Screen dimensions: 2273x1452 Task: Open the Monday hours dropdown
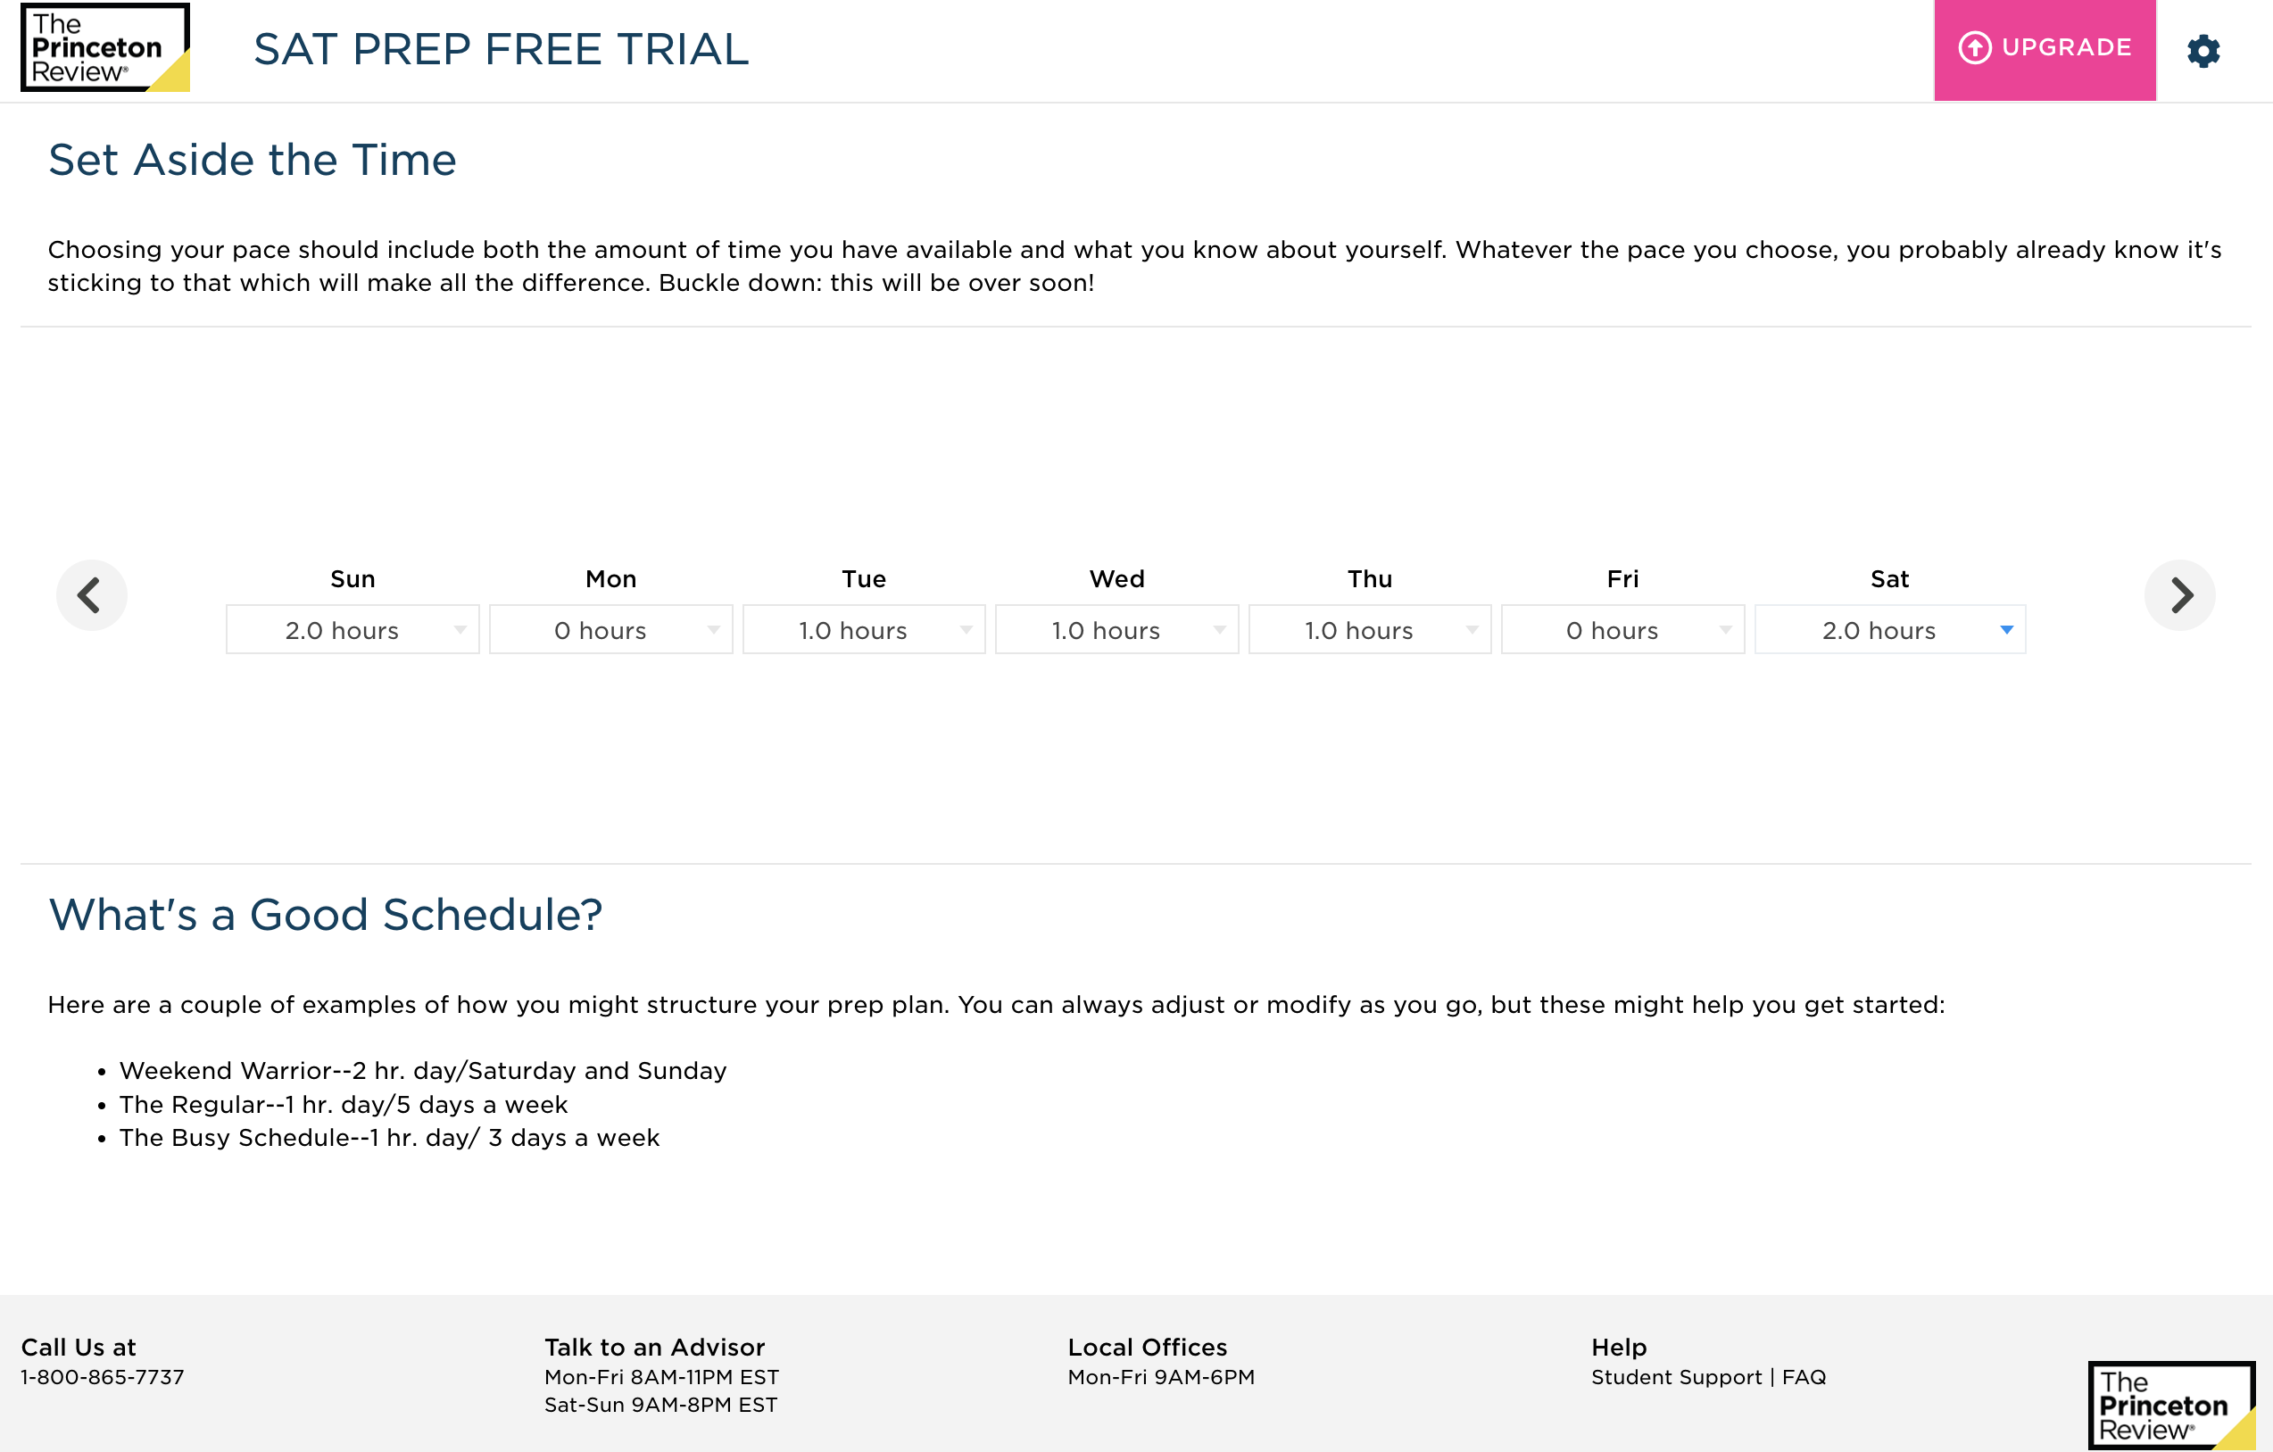point(610,630)
